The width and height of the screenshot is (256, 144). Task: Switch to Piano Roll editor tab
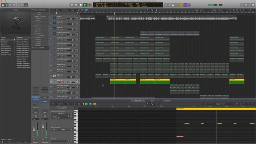[138, 101]
